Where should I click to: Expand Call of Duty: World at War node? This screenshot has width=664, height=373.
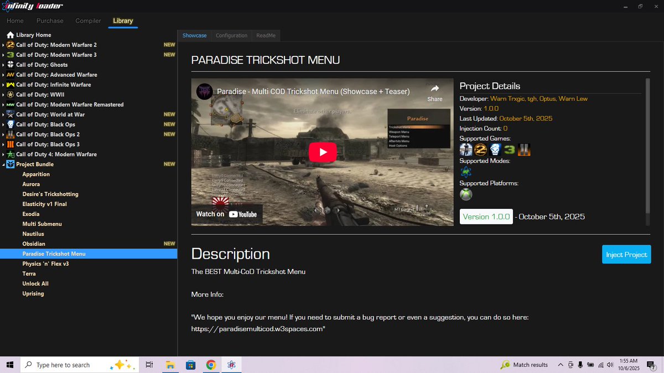(x=3, y=114)
